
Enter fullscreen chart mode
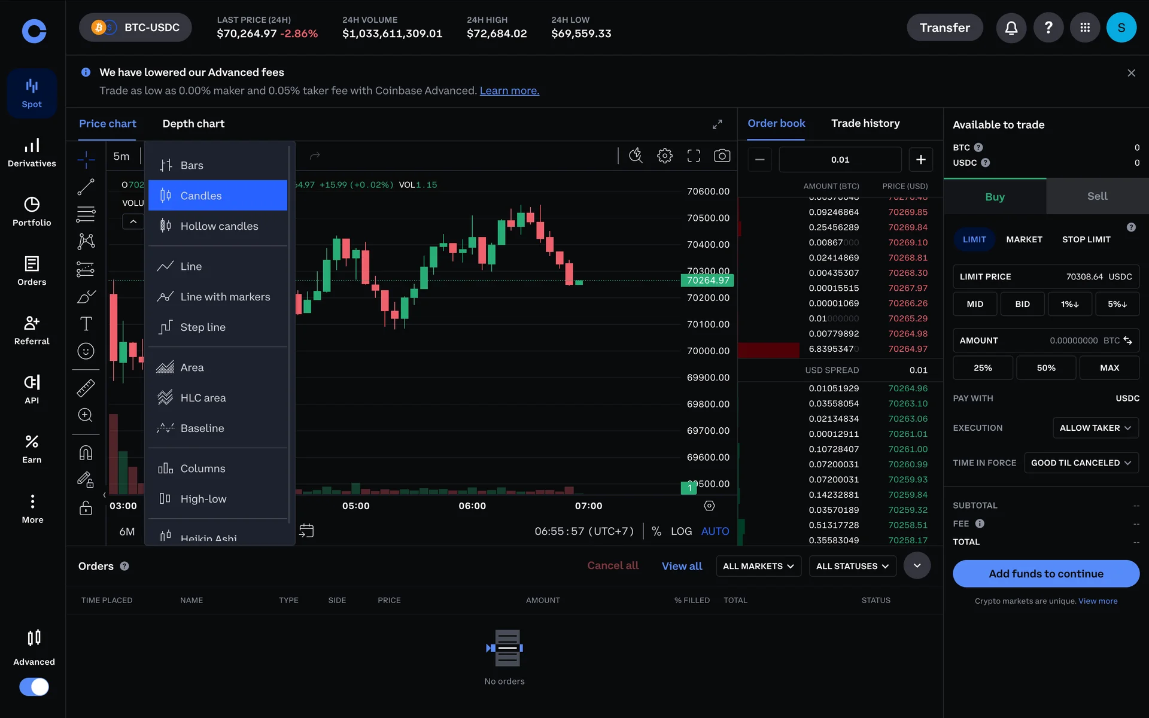coord(694,156)
